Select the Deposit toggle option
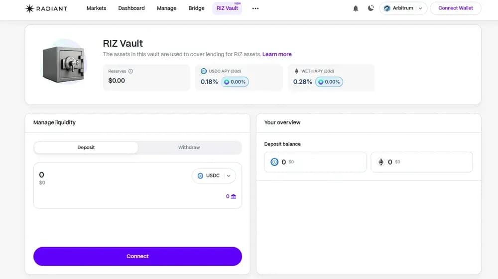498x279 pixels. click(x=86, y=148)
